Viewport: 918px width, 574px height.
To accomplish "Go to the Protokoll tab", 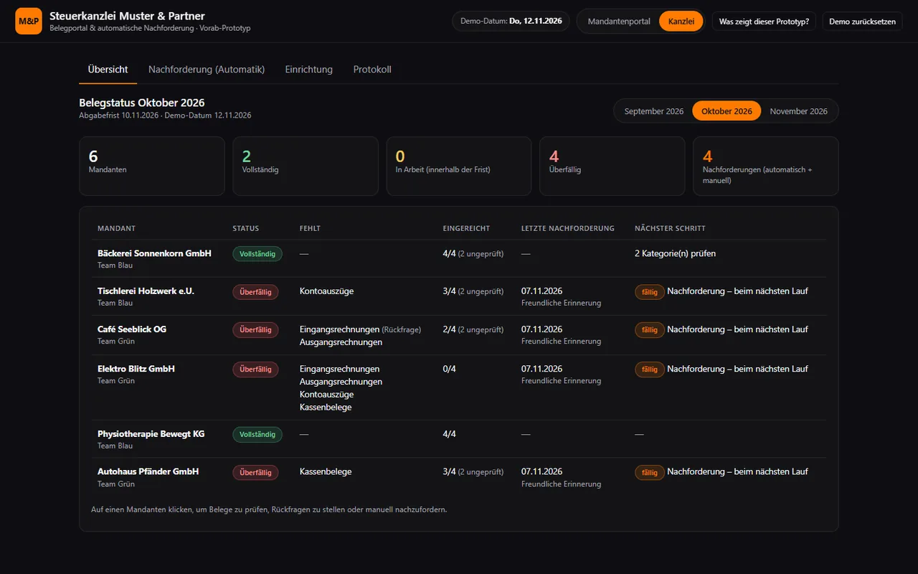I will pos(372,70).
